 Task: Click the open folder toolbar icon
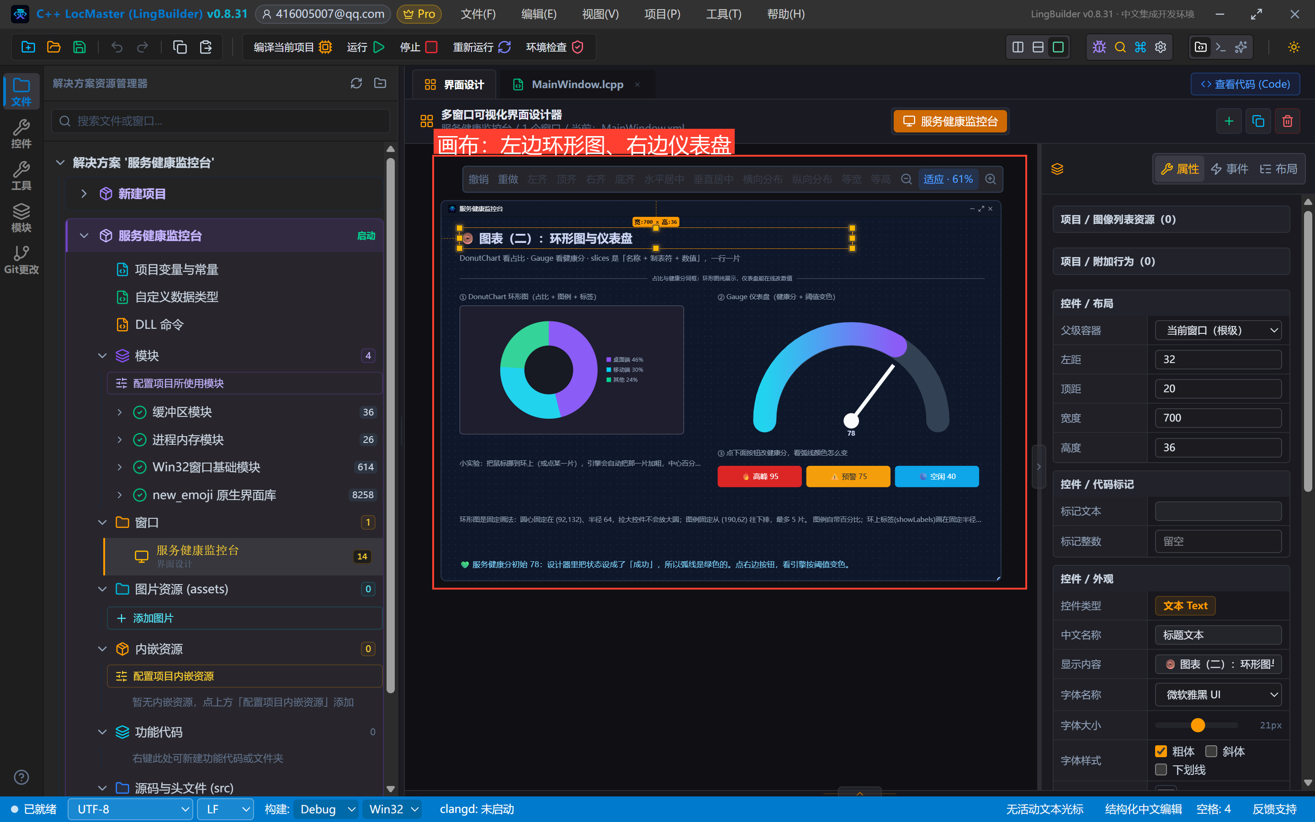(54, 47)
